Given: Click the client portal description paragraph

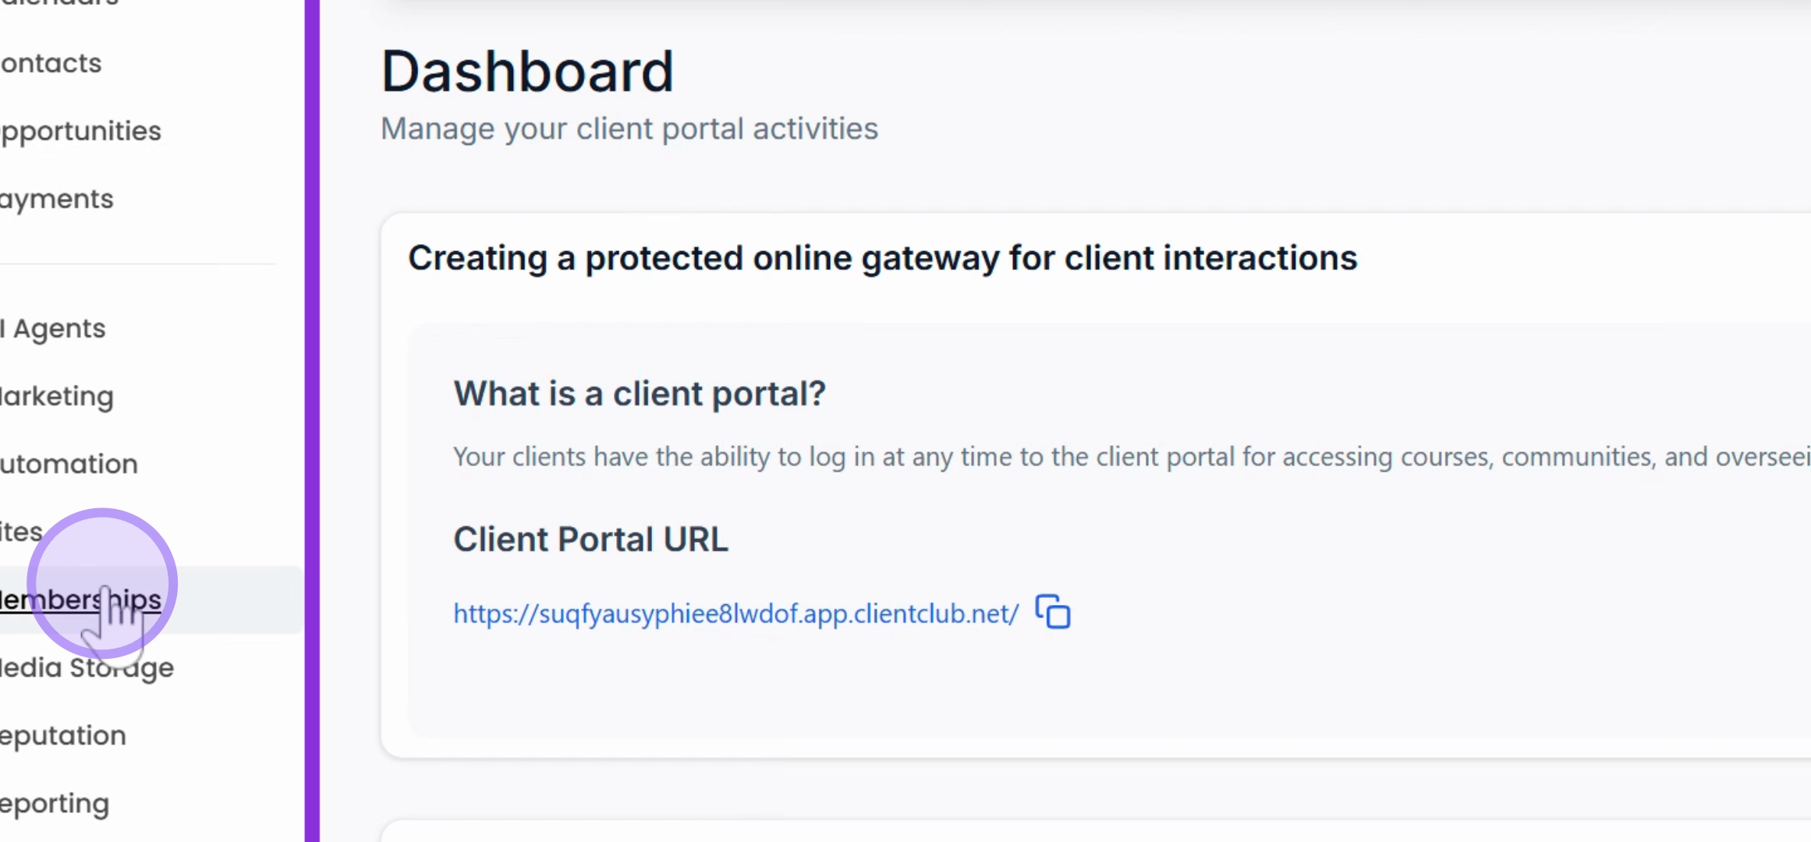Looking at the screenshot, I should pyautogui.click(x=1132, y=457).
